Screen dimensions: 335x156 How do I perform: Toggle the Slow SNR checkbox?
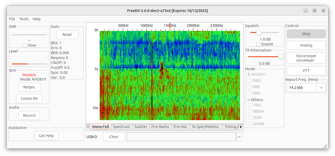point(25,45)
